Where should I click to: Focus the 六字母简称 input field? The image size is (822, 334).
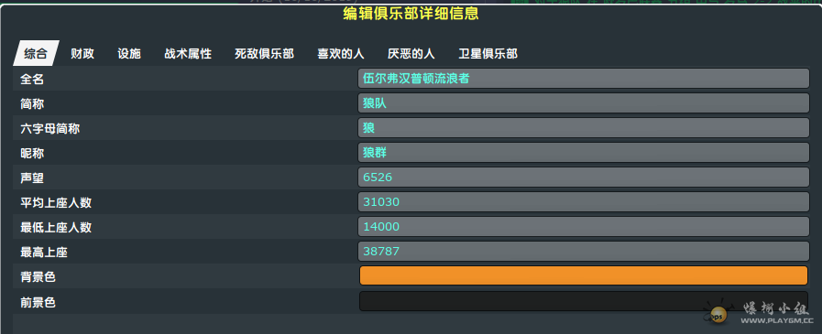584,128
